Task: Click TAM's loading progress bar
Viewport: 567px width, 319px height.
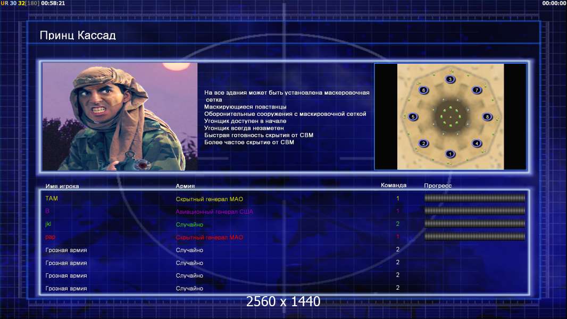Action: (474, 198)
